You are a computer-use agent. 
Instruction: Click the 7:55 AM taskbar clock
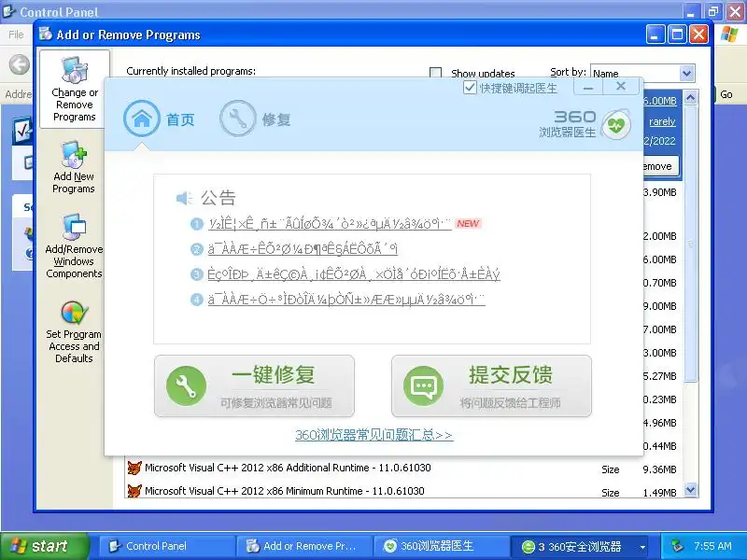click(x=712, y=546)
